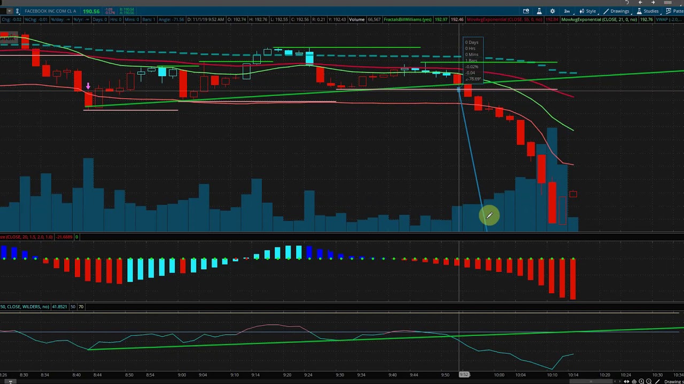
Task: Click the squeeze value -21.6889 label
Action: (x=64, y=237)
